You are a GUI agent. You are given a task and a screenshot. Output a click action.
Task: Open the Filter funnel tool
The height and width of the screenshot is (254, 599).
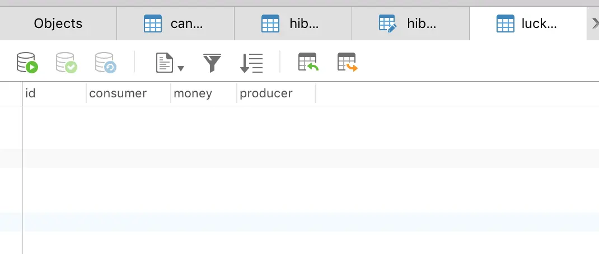click(212, 63)
